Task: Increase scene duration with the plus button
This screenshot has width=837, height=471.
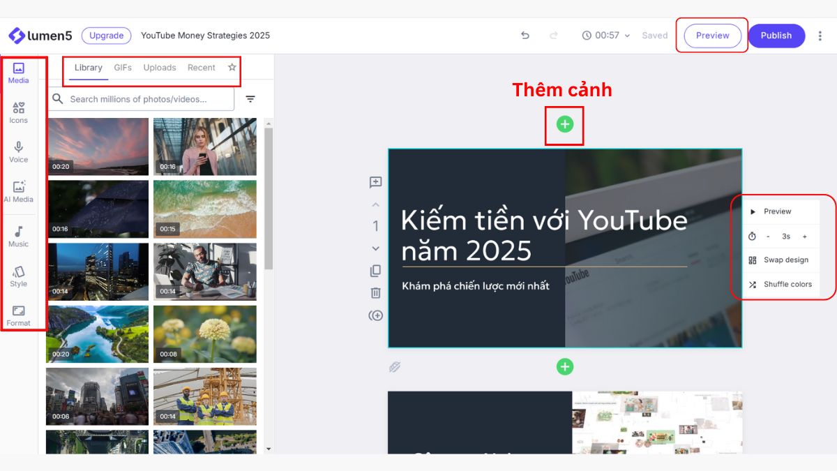Action: (804, 237)
